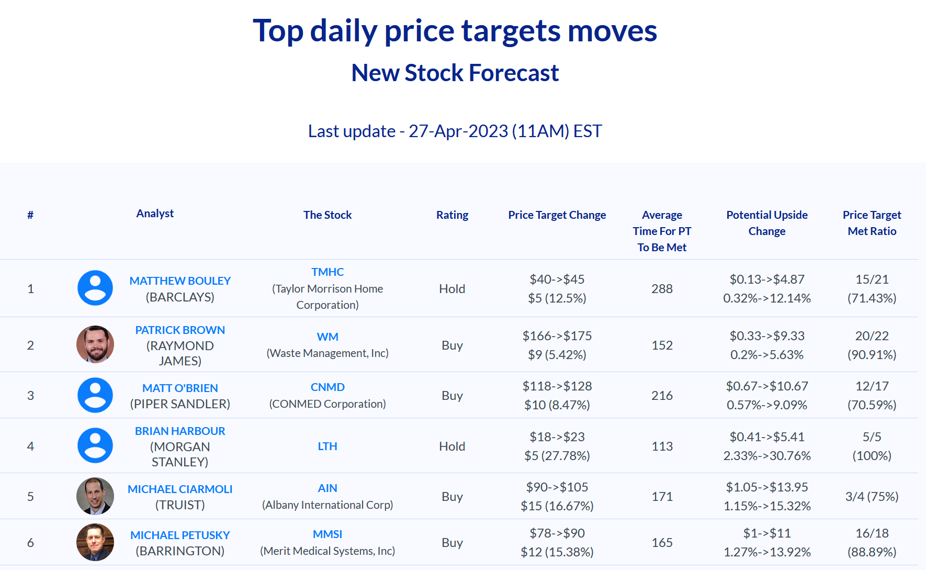The image size is (926, 570).
Task: Click the Potential Upside Change column header
Action: click(x=766, y=222)
